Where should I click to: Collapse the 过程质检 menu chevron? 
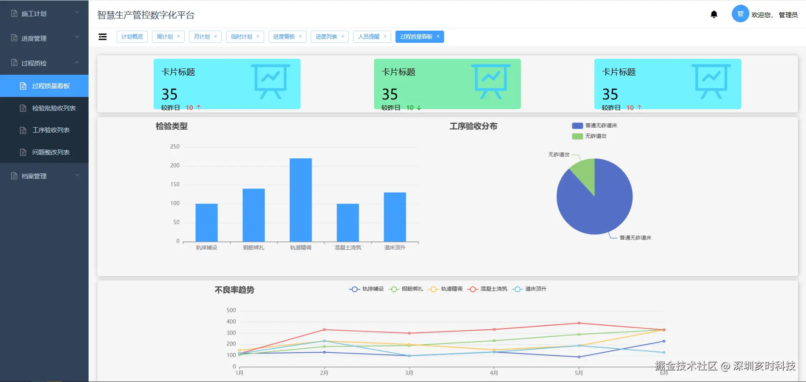tap(77, 63)
